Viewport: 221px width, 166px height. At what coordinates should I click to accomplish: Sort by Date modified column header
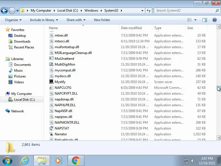(136, 28)
